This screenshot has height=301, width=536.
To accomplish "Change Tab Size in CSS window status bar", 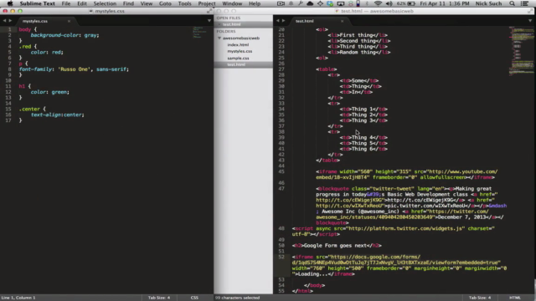I will click(x=159, y=298).
